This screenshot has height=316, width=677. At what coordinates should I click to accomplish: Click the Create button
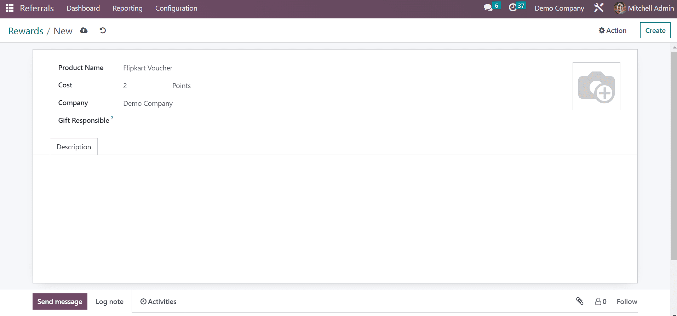tap(655, 30)
